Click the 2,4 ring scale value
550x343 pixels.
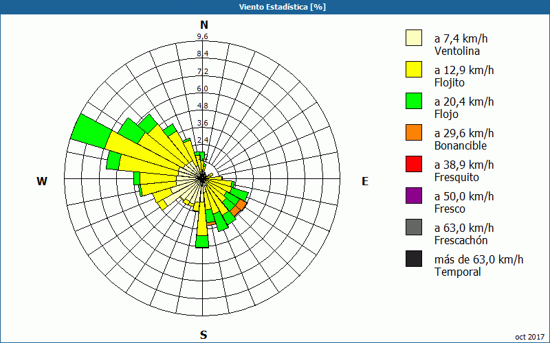[x=202, y=140]
